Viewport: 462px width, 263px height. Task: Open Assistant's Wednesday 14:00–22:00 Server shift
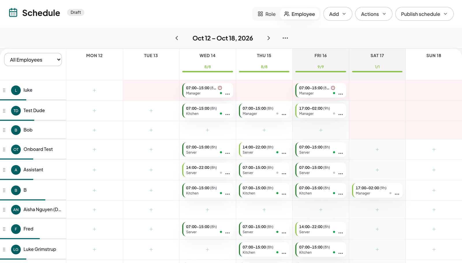coord(208,170)
